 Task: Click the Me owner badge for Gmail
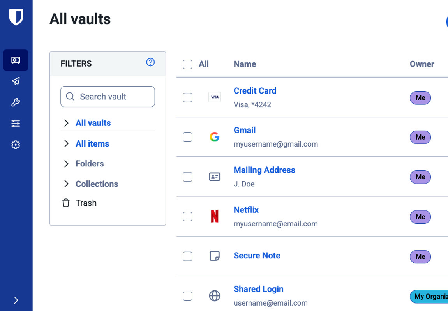point(420,137)
